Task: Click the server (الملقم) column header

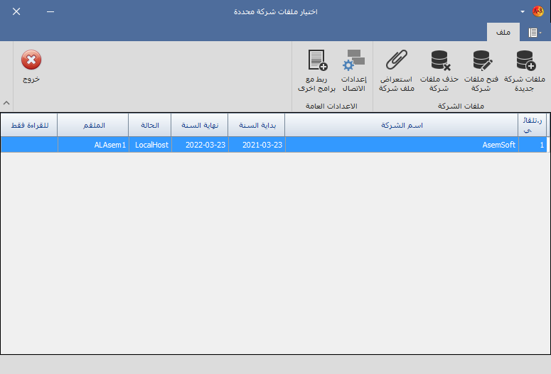Action: [92, 126]
